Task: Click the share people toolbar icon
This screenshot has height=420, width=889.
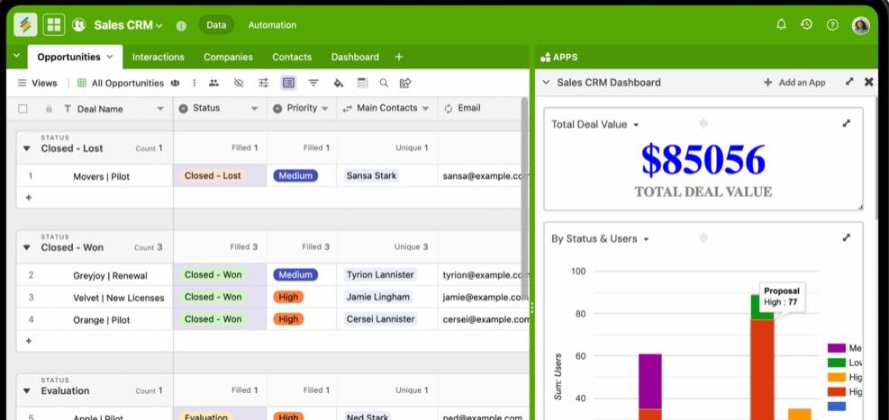Action: [213, 84]
